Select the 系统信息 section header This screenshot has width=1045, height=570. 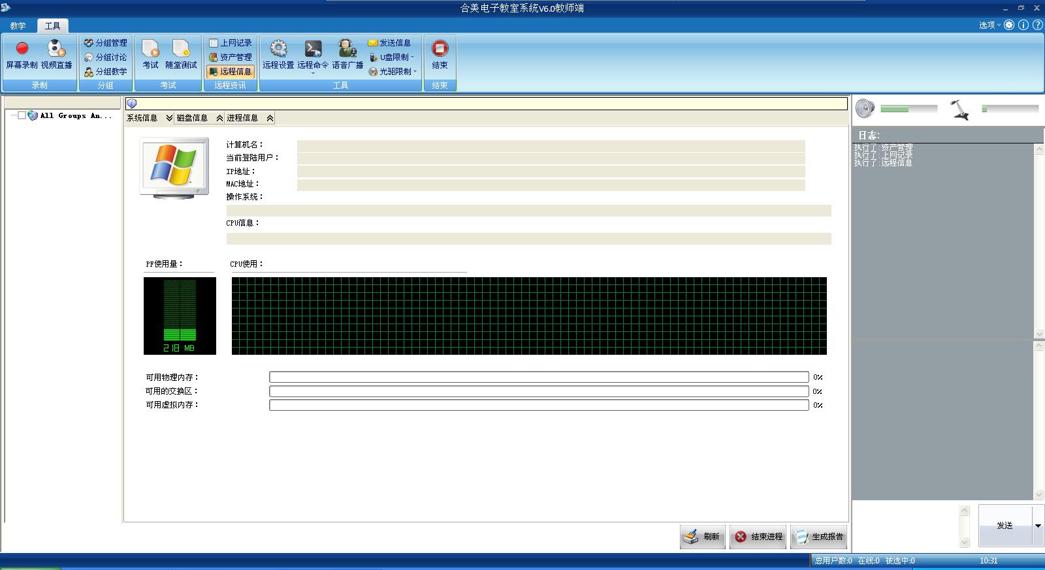pos(142,118)
